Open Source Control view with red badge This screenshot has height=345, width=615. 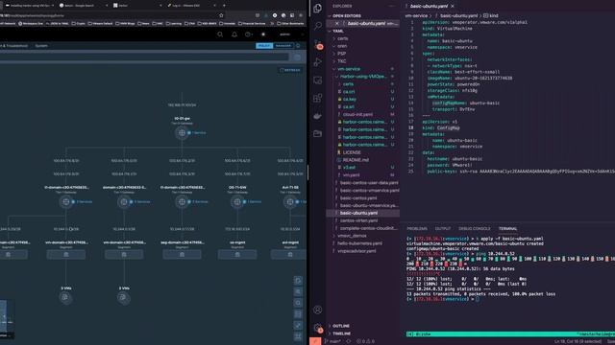tap(318, 45)
